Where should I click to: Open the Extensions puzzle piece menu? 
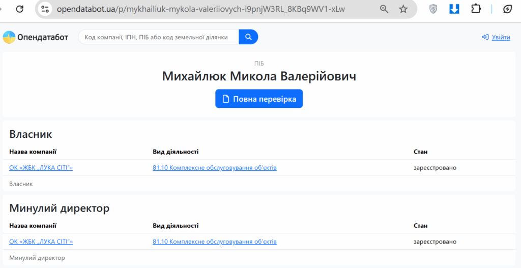point(476,9)
